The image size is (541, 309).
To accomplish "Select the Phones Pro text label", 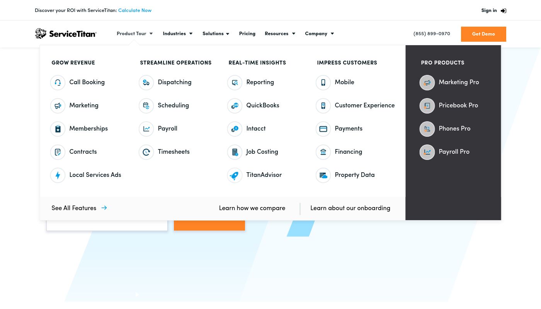I will [454, 129].
